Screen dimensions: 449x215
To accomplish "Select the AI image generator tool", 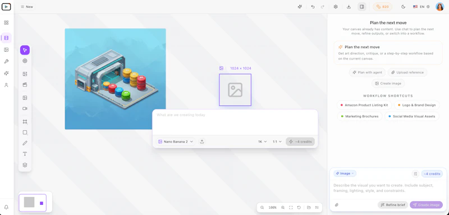I will coord(25,74).
